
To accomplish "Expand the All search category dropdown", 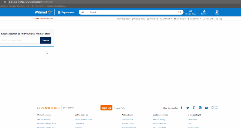I will (84, 12).
